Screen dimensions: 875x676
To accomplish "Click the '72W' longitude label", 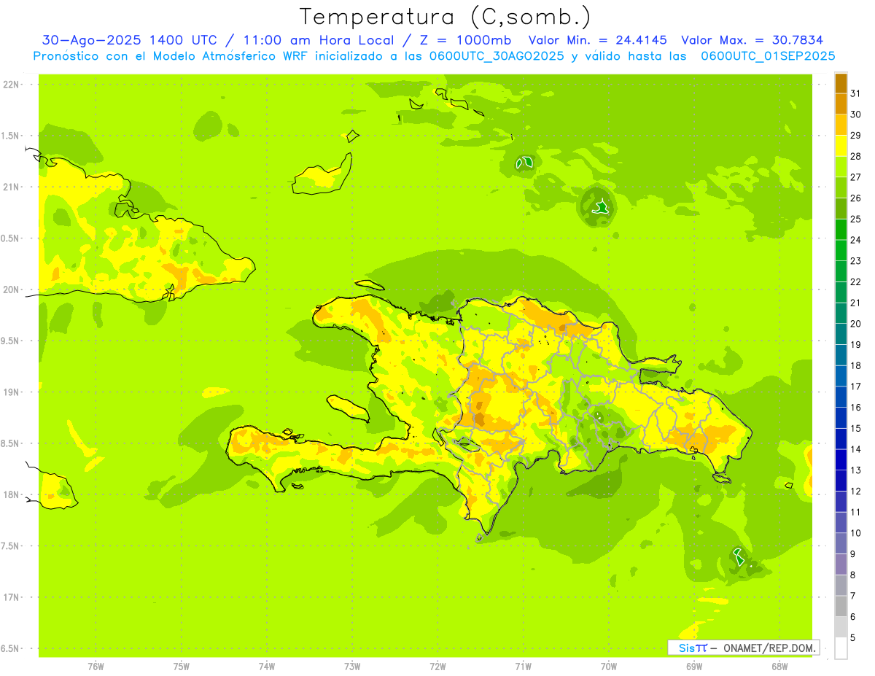I will 438,666.
